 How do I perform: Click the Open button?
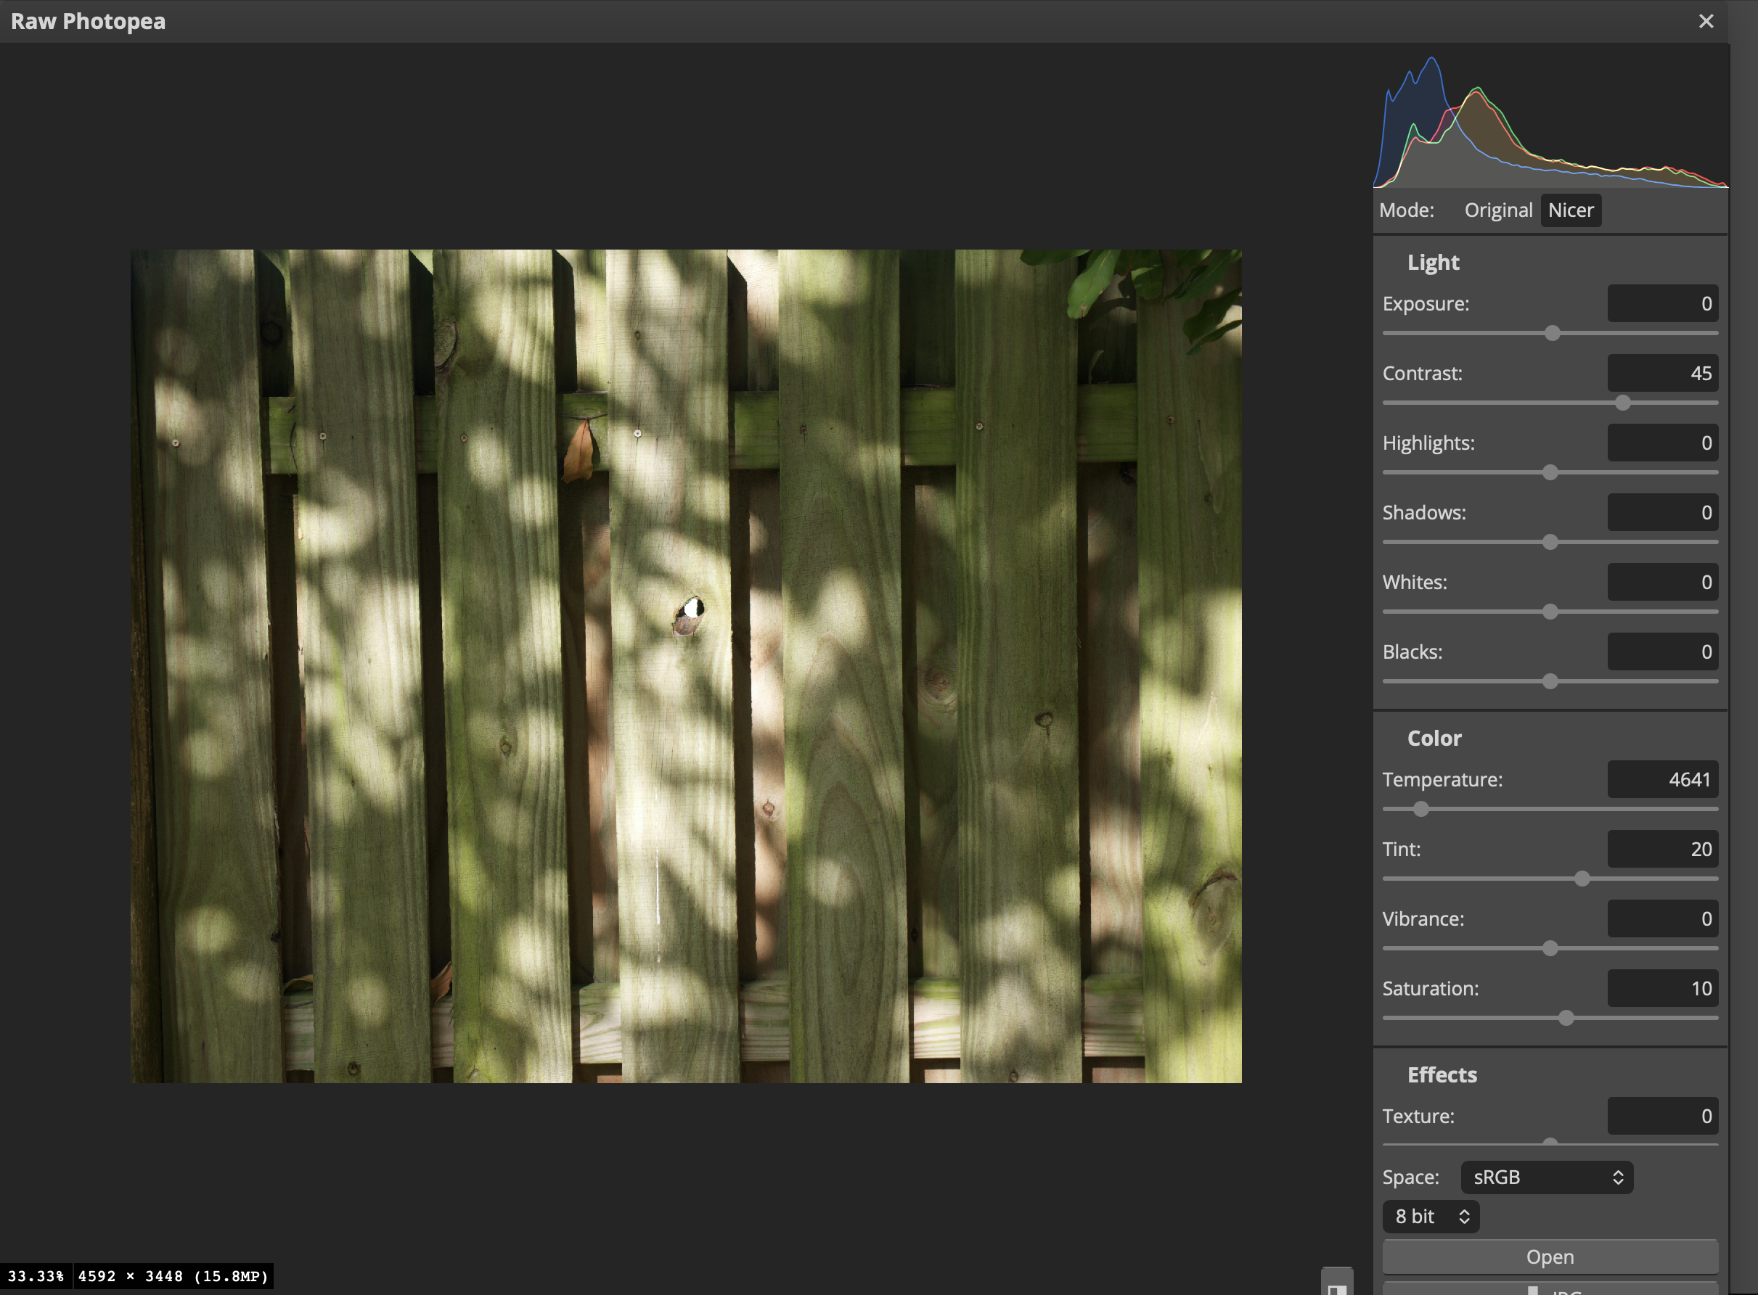click(x=1550, y=1257)
